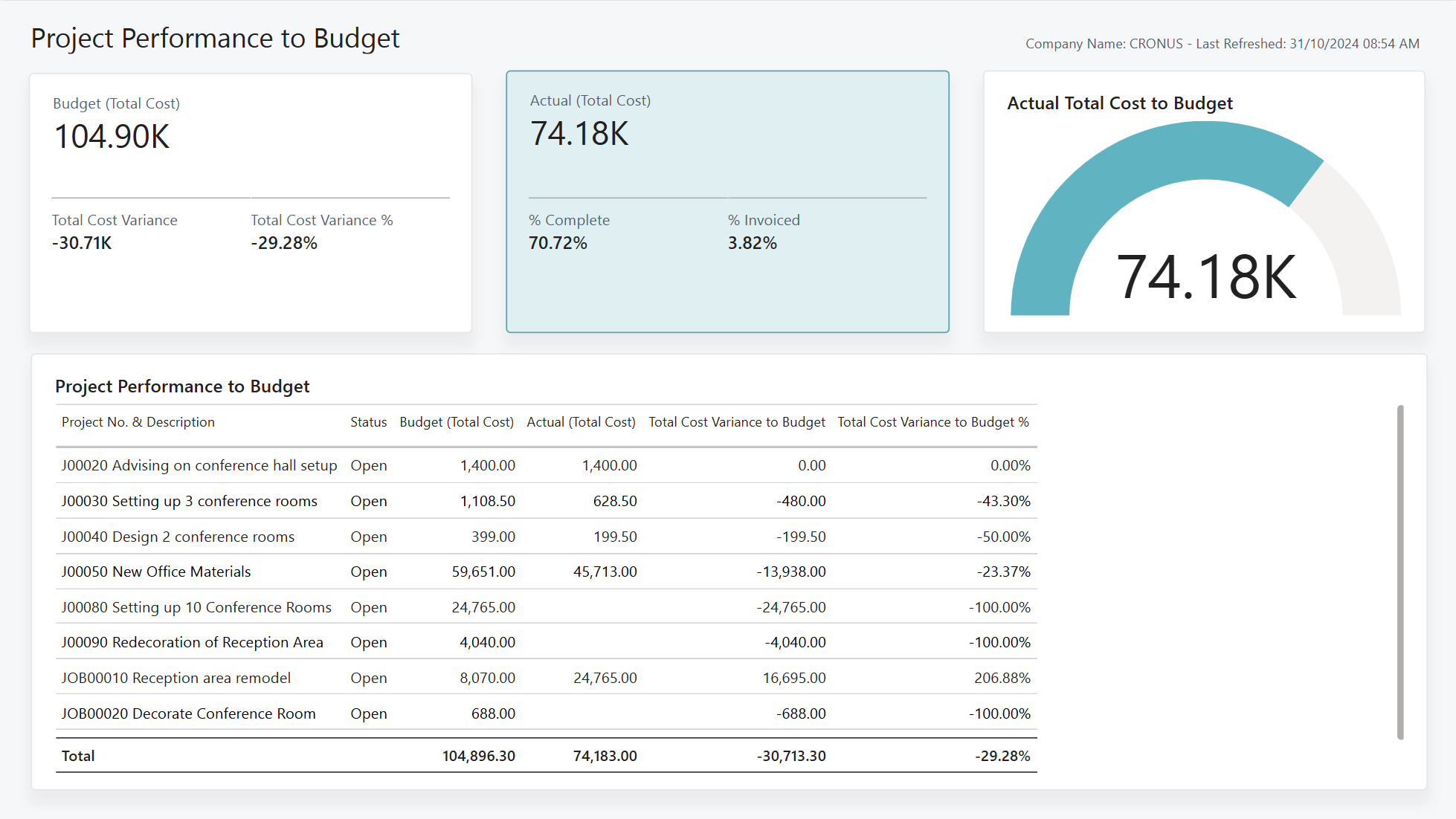Select row J00080 Setting up 10 Conference Rooms
Viewport: 1456px width, 819px height.
click(x=546, y=607)
